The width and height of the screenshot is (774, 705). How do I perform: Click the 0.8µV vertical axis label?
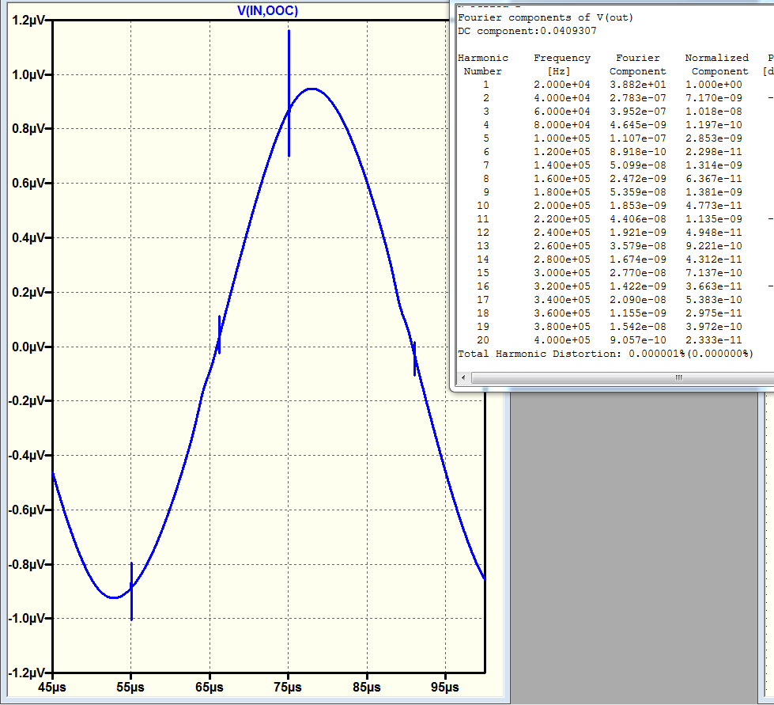[28, 129]
